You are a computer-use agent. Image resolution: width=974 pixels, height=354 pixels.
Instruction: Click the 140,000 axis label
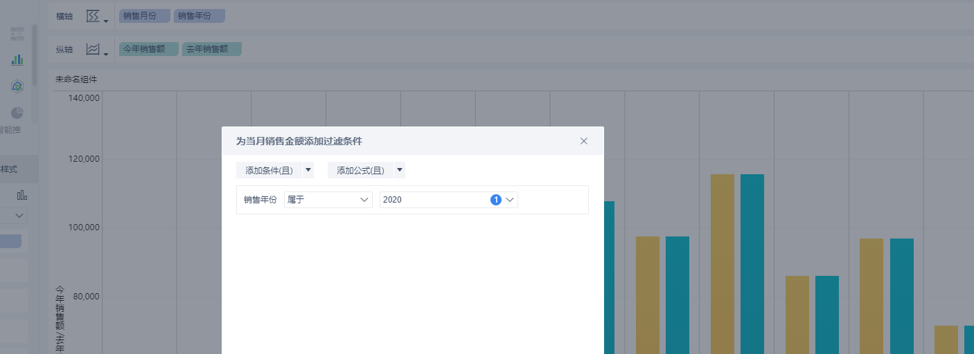pyautogui.click(x=85, y=98)
